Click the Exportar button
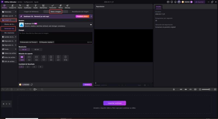This screenshot has width=218, height=119. [x=199, y=2]
